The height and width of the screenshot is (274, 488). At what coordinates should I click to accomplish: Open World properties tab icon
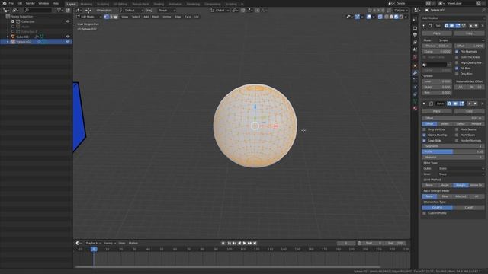click(415, 57)
